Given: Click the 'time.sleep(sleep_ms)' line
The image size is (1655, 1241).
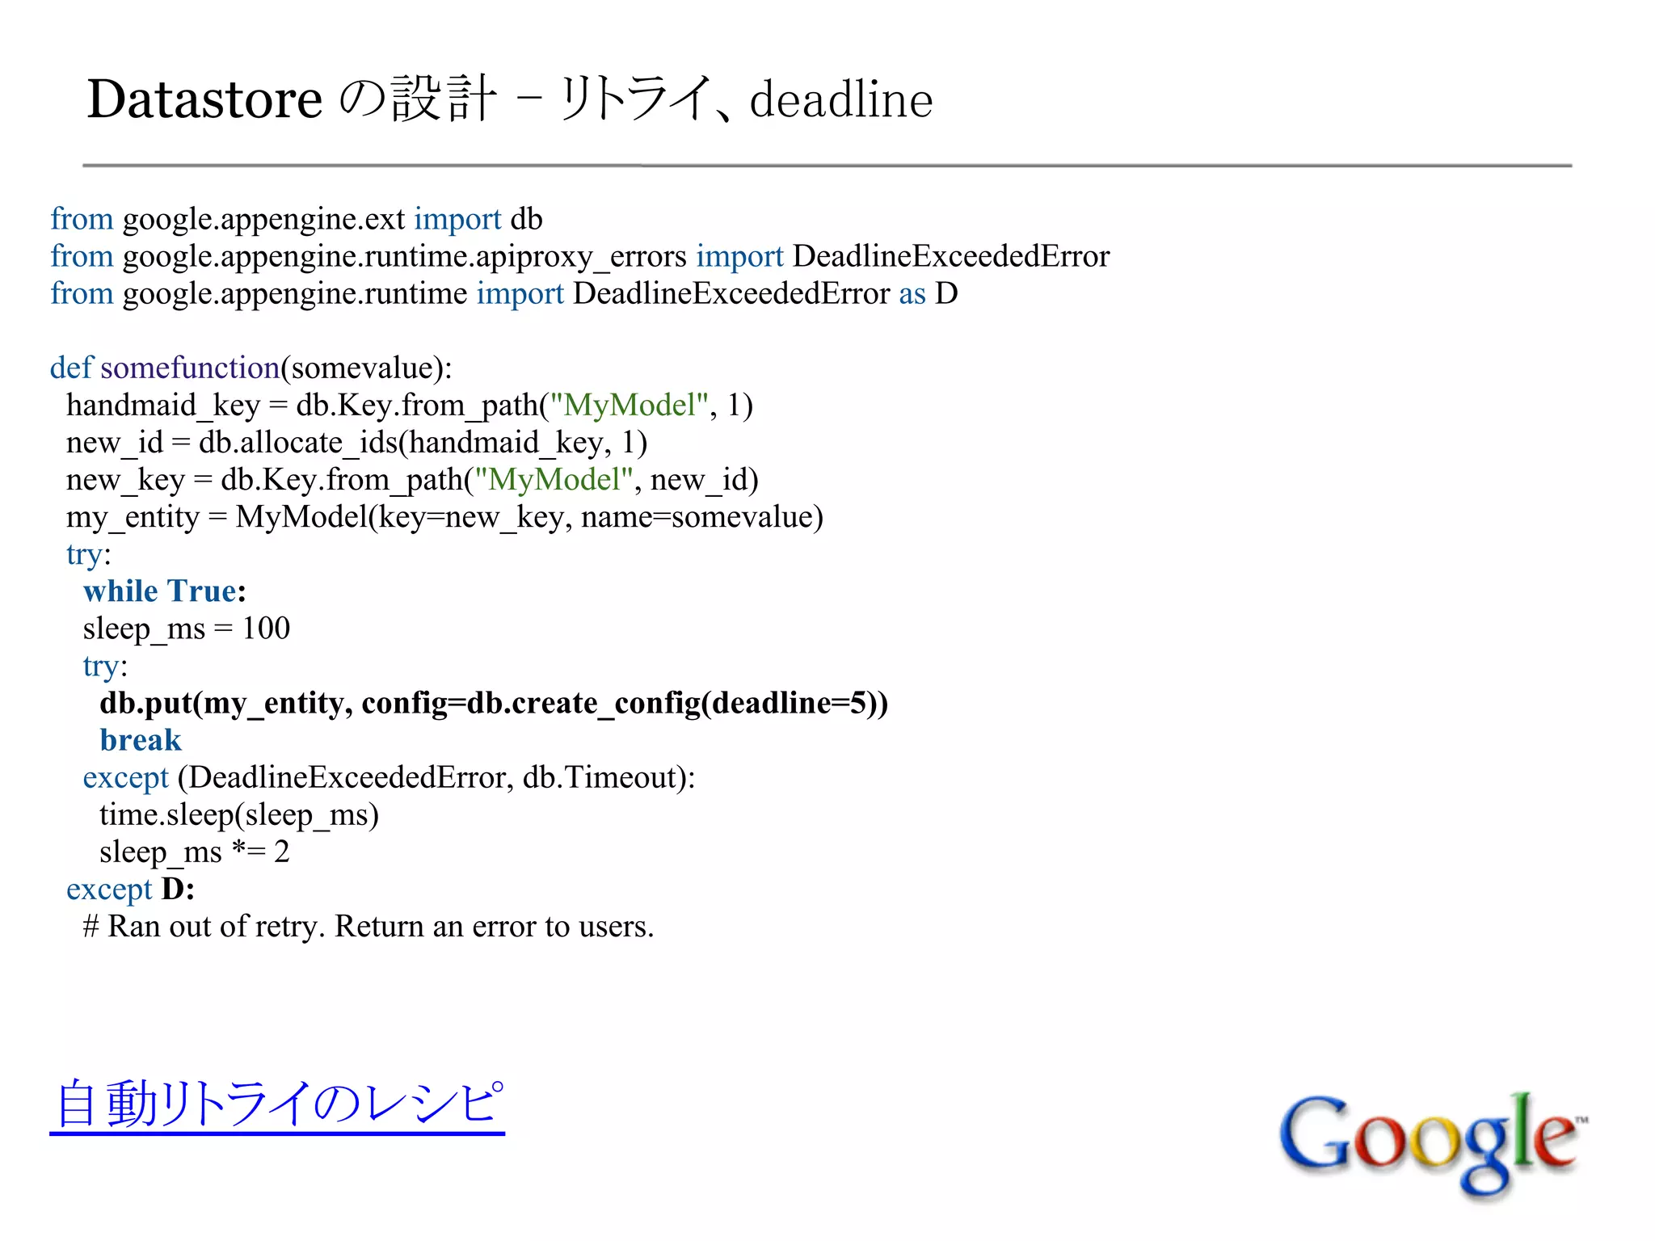Looking at the screenshot, I should (239, 814).
